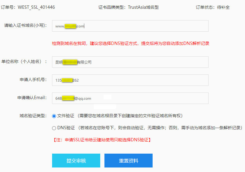
Task: Click the confirmation Email input field
Action: point(130,98)
